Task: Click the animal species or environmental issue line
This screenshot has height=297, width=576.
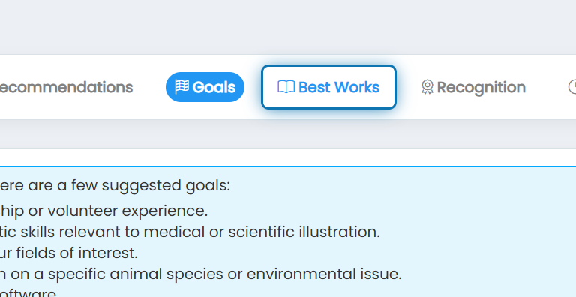Action: coord(201,274)
